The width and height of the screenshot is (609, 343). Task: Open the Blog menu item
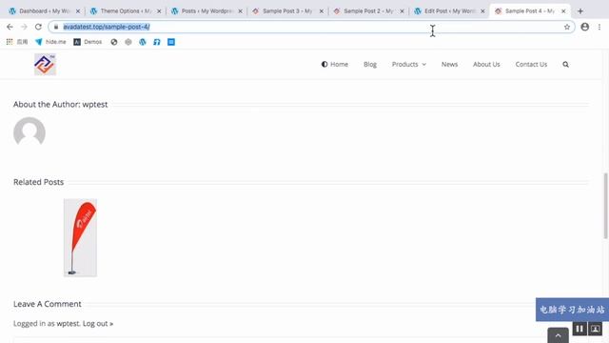(x=370, y=64)
